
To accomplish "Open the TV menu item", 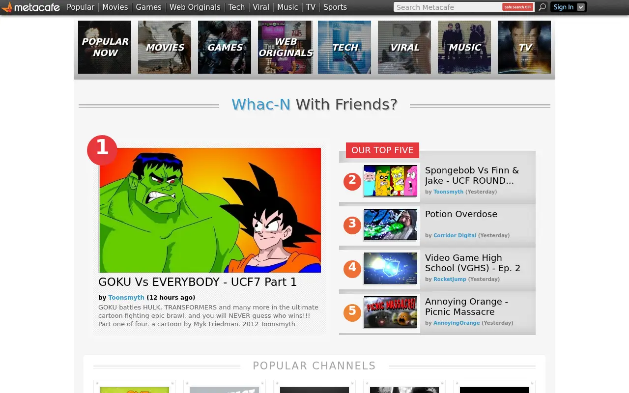I will pyautogui.click(x=311, y=7).
